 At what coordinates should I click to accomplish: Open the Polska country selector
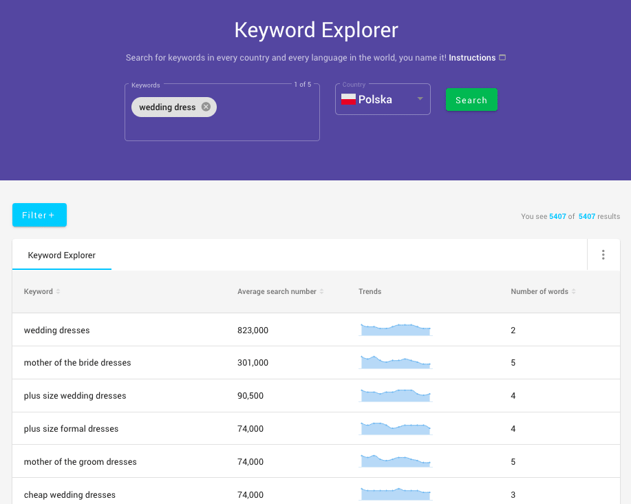[383, 100]
